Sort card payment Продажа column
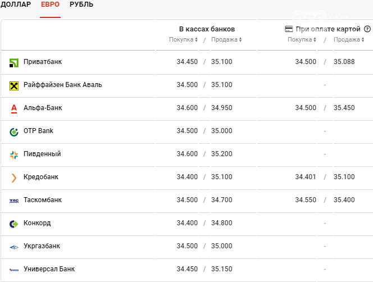This screenshot has width=373, height=282. pyautogui.click(x=349, y=39)
